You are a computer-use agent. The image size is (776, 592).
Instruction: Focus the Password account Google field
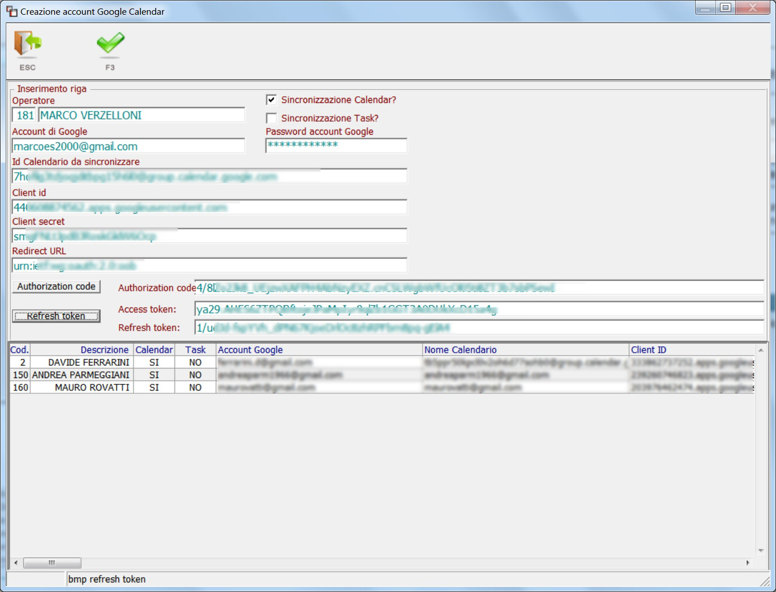click(336, 145)
